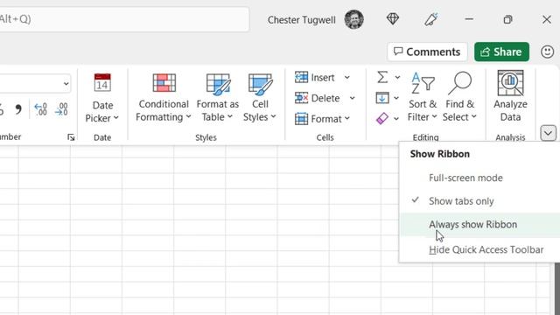This screenshot has width=560, height=315.
Task: Click the Microsoft 365 diamond icon
Action: [x=393, y=19]
